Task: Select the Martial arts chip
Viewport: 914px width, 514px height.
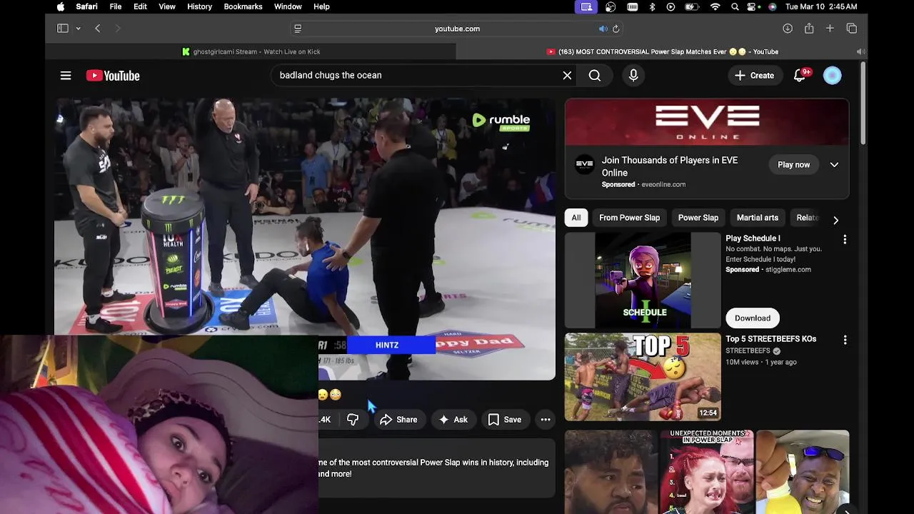Action: 757,218
